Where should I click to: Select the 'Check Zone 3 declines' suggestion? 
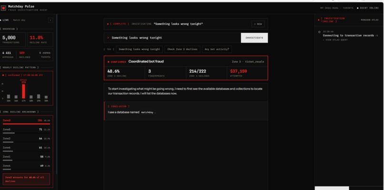[x=182, y=49]
